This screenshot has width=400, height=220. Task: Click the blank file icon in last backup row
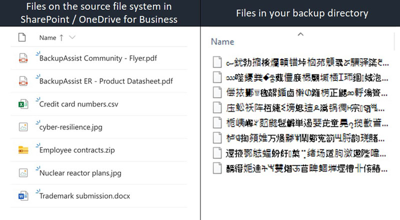(217, 168)
